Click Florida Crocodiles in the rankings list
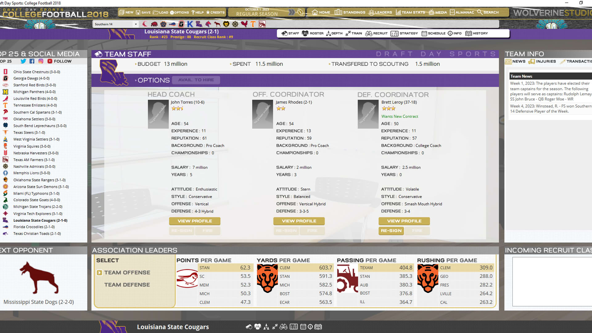592x333 pixels. click(x=34, y=227)
